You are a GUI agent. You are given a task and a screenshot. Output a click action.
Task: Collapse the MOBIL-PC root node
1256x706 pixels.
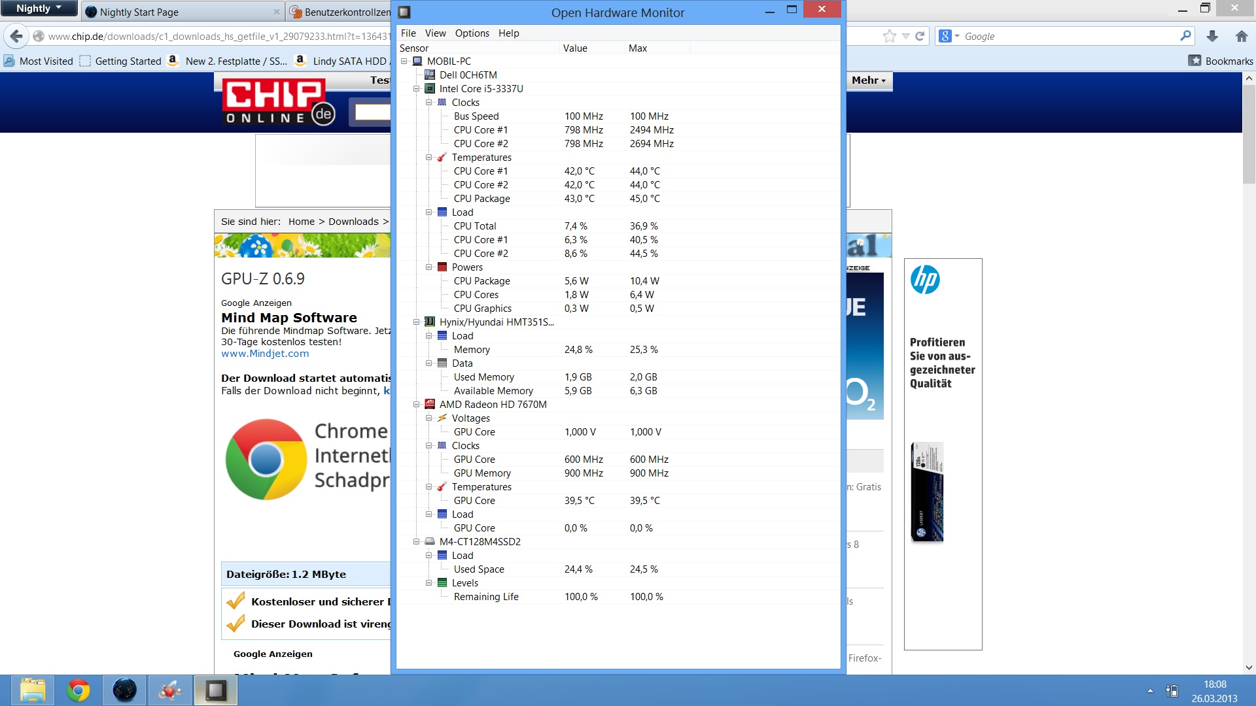click(404, 61)
